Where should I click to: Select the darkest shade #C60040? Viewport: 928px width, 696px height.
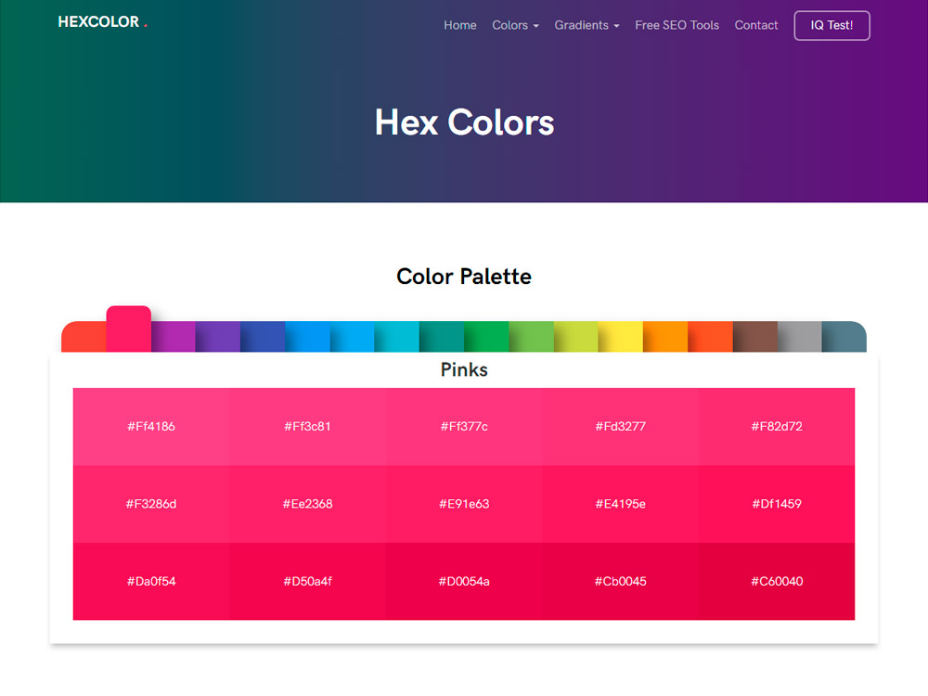pyautogui.click(x=778, y=582)
